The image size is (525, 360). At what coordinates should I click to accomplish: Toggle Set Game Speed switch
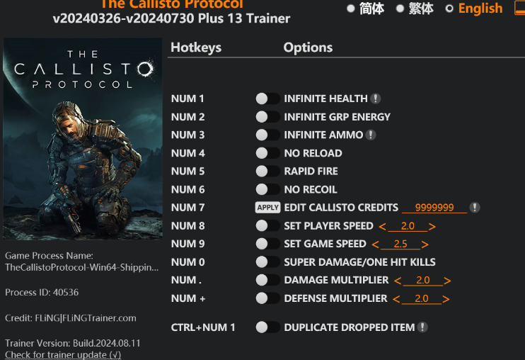click(267, 244)
